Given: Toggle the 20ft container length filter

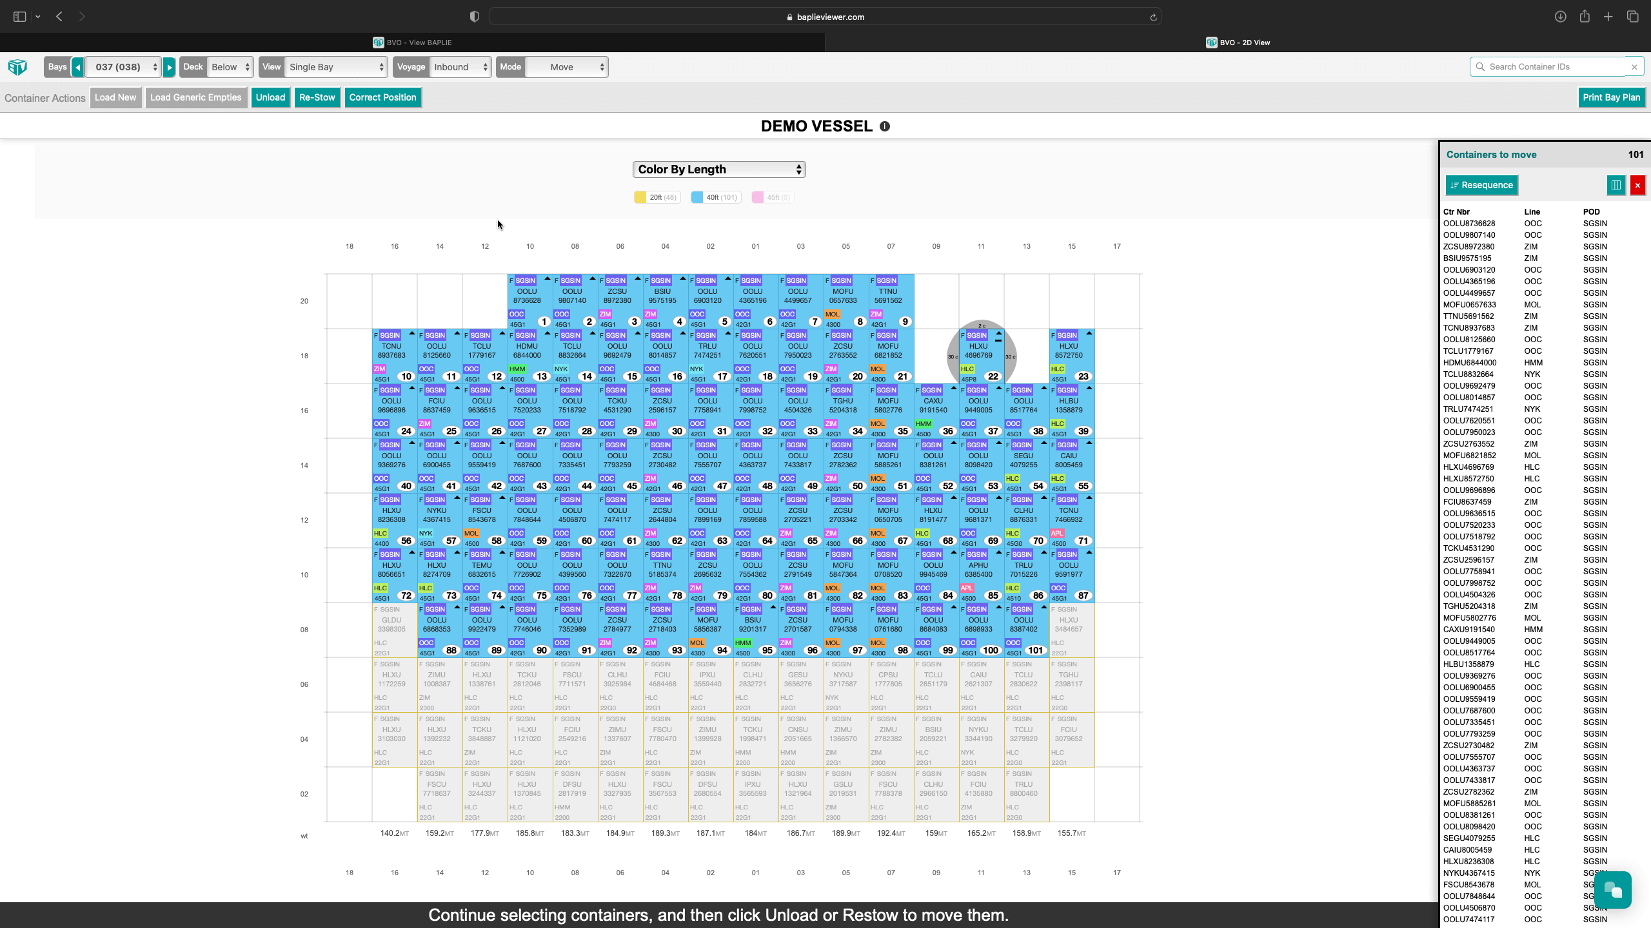Looking at the screenshot, I should [x=657, y=197].
